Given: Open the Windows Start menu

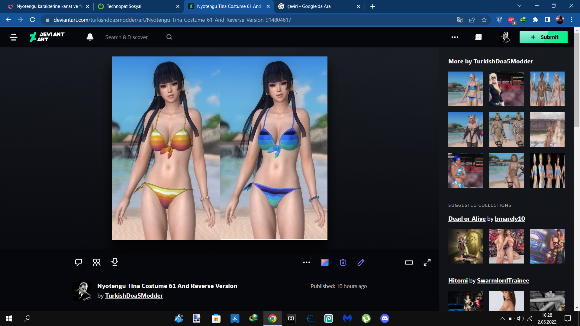Looking at the screenshot, I should coord(9,318).
